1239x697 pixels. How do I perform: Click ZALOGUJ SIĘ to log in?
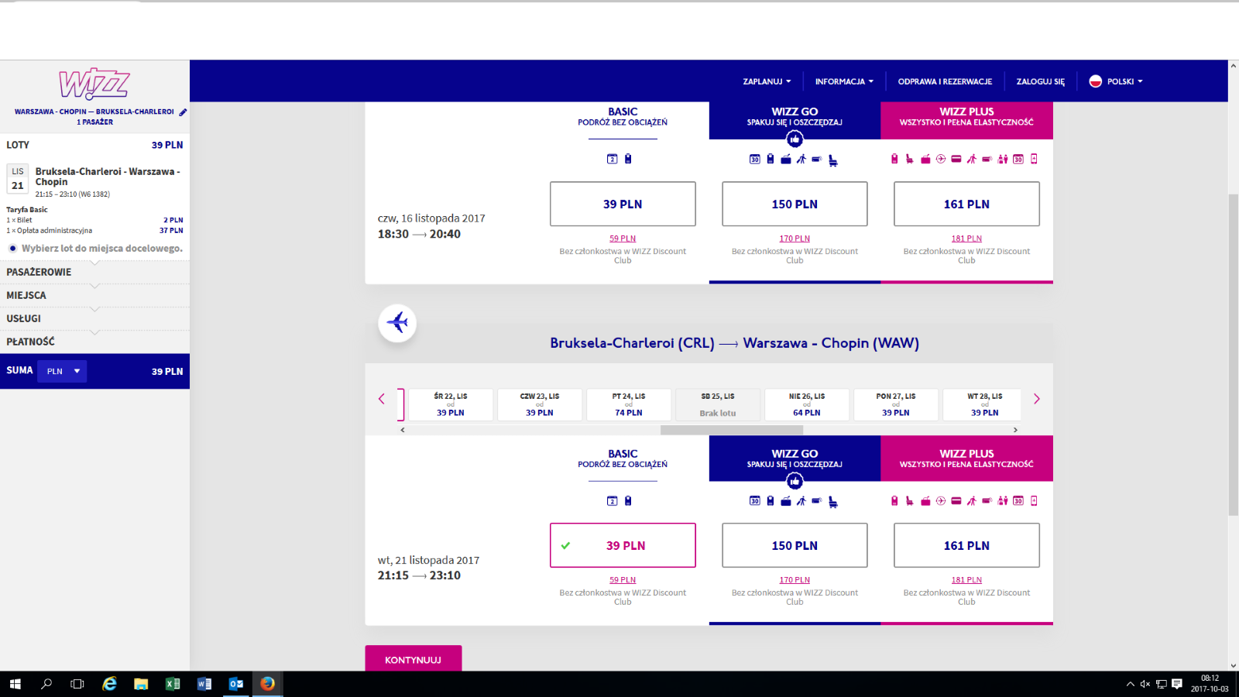pos(1040,81)
